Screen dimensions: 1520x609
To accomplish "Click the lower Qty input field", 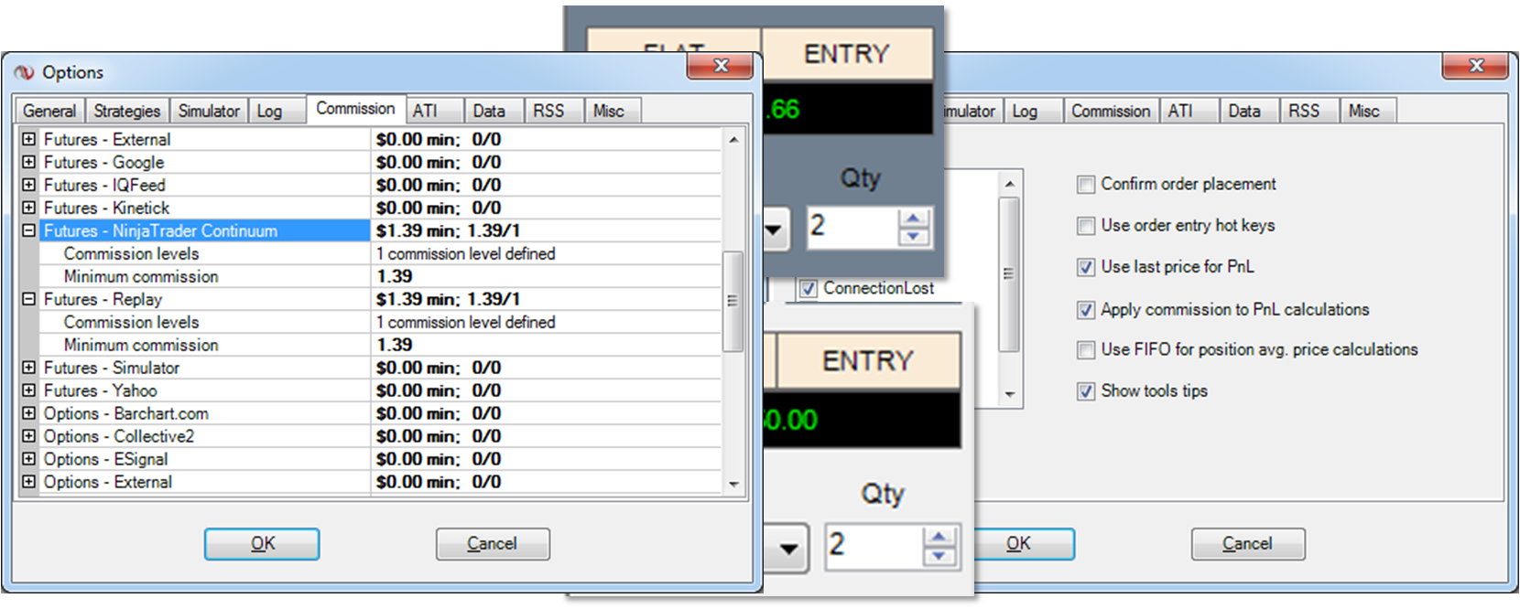I will click(874, 547).
